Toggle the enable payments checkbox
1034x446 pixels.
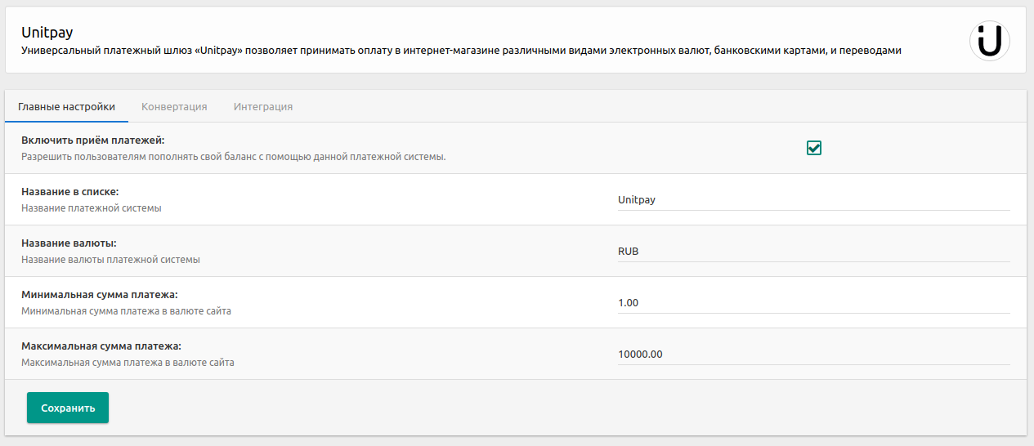(x=813, y=148)
